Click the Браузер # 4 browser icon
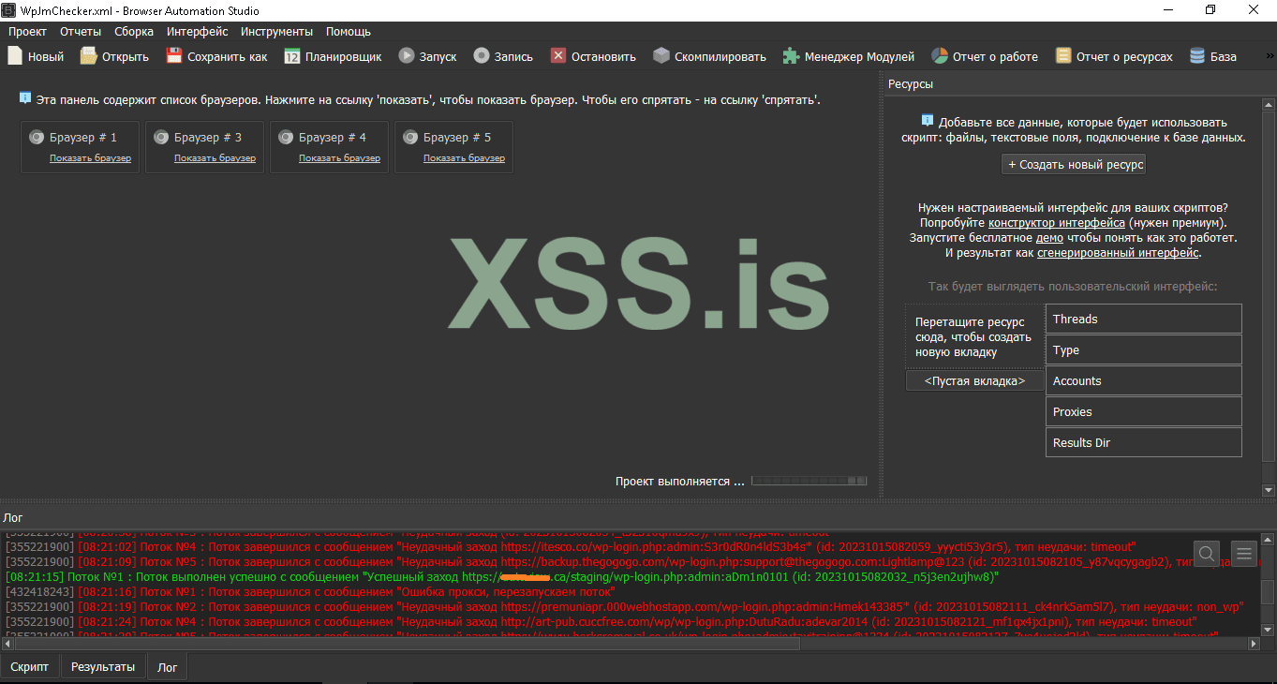The height and width of the screenshot is (684, 1277). (x=286, y=137)
